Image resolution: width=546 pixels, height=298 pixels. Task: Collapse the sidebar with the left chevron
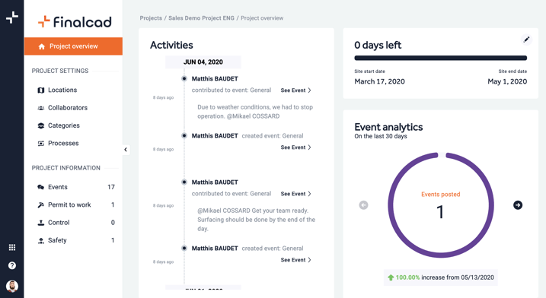[x=126, y=150]
